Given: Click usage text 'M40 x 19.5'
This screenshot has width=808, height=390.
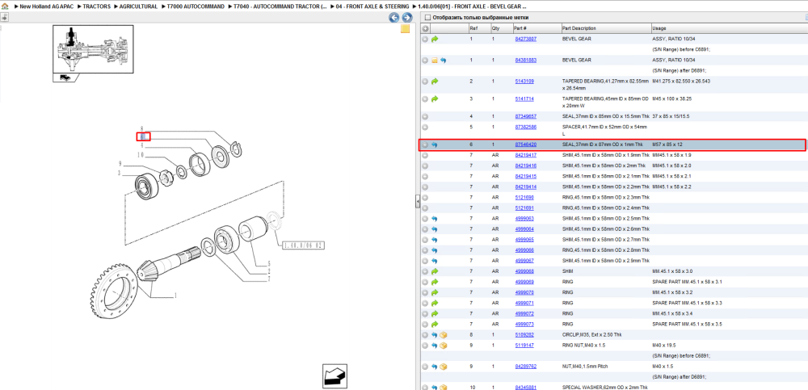Looking at the screenshot, I should [x=663, y=345].
